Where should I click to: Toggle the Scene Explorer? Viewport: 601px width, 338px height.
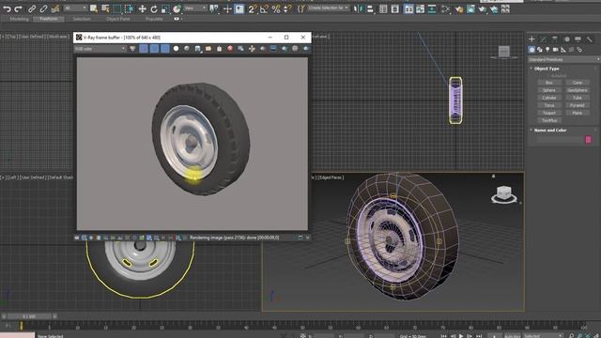point(383,8)
